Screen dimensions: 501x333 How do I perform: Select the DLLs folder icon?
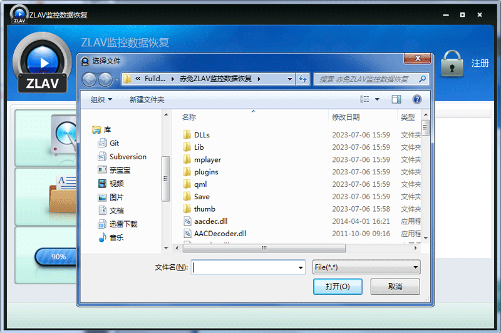pyautogui.click(x=187, y=135)
